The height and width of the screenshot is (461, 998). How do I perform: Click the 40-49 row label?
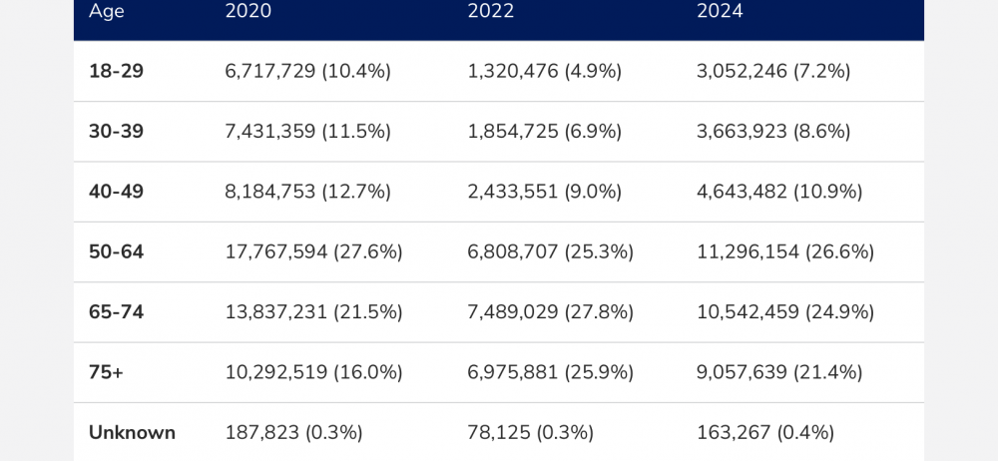pos(116,192)
